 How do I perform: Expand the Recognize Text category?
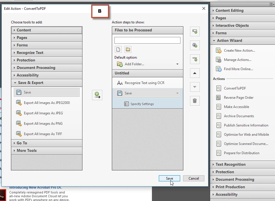[47, 53]
